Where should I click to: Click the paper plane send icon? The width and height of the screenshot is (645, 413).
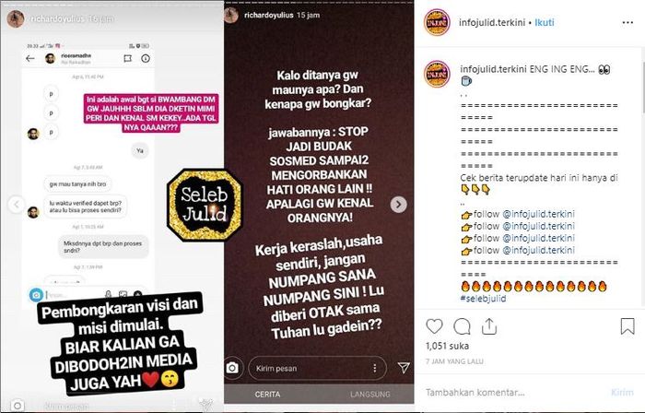[x=404, y=368]
